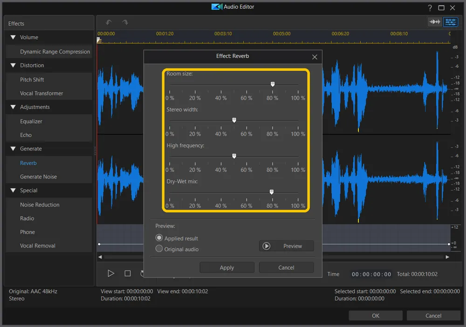Click the undo arrow icon

click(109, 22)
